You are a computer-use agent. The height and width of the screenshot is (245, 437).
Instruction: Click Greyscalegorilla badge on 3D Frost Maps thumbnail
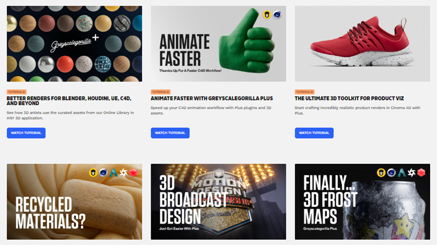click(381, 173)
